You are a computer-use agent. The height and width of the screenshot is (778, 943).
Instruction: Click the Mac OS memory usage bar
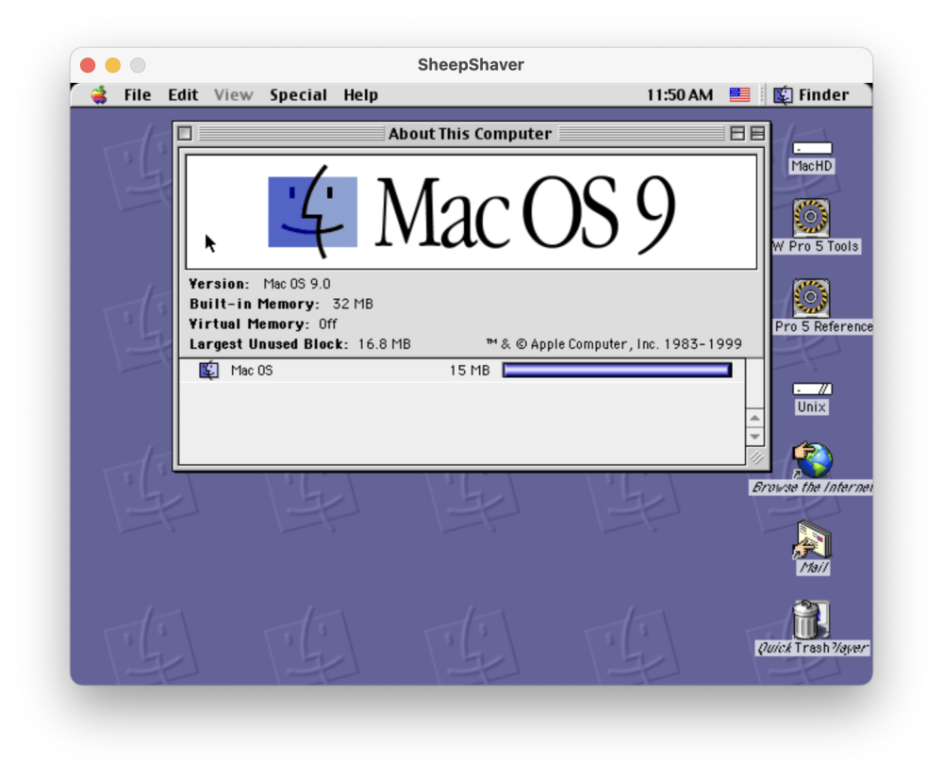click(x=617, y=370)
